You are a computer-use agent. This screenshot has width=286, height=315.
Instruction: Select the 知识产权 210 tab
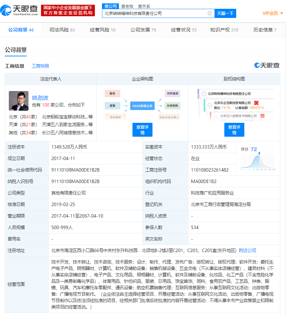point(224,30)
